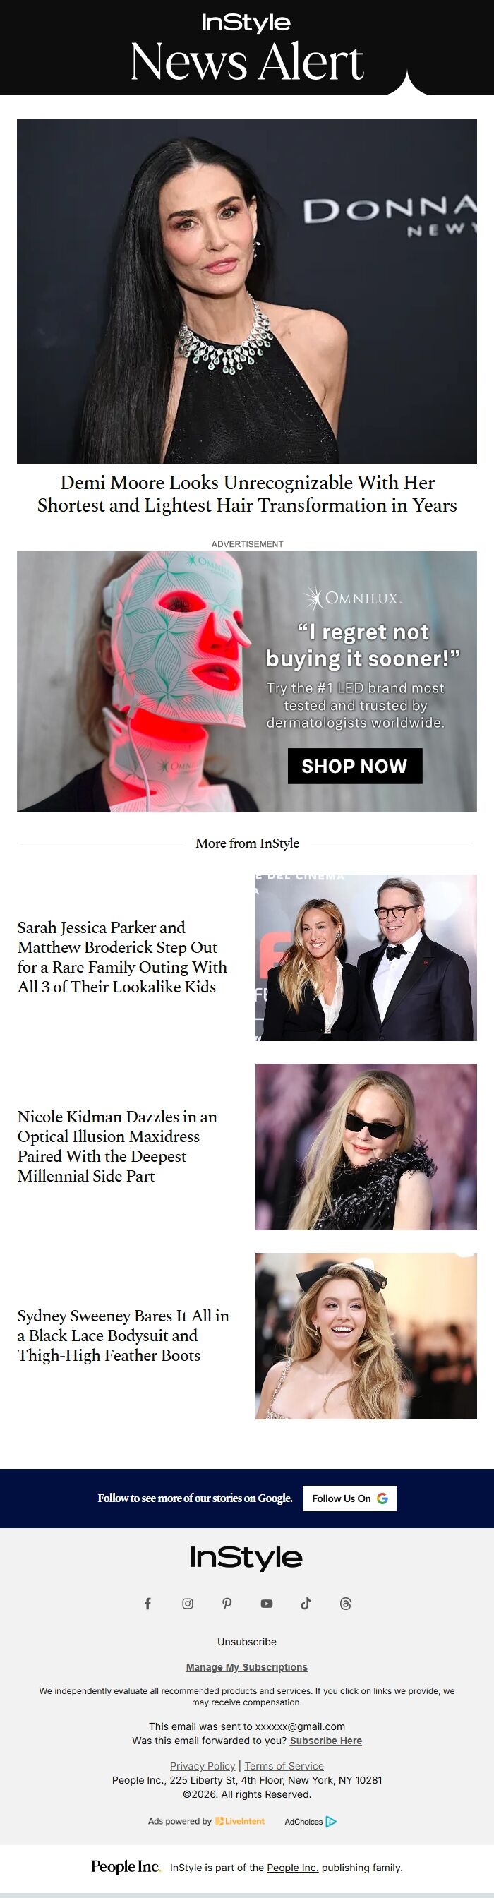This screenshot has width=494, height=1898.
Task: Click Shop Now in the Omnilux ad
Action: coord(355,767)
